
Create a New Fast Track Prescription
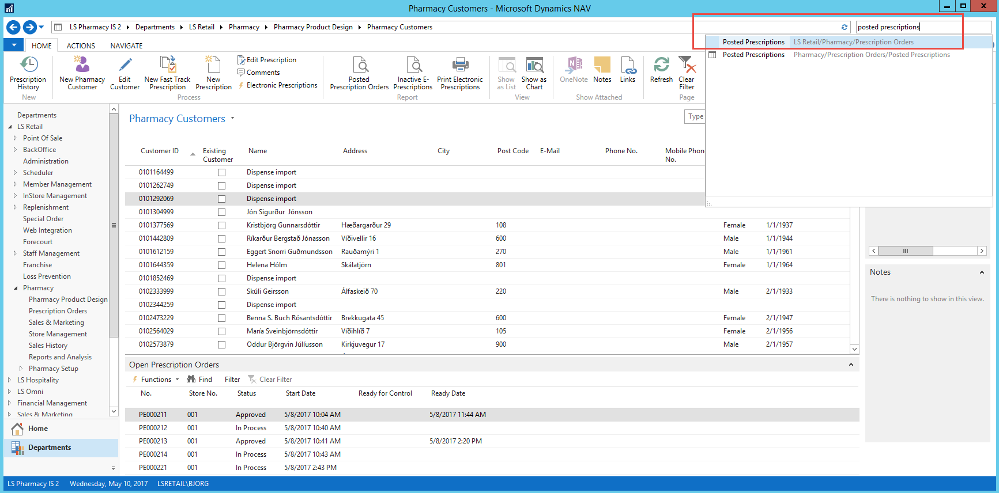click(167, 73)
